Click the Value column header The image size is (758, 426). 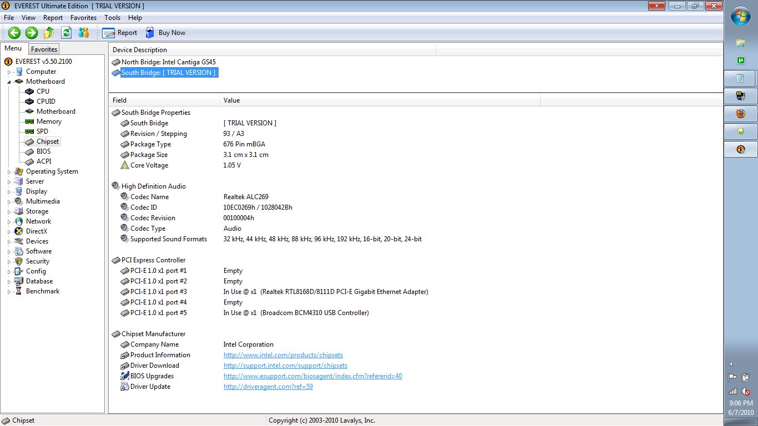tap(380, 100)
